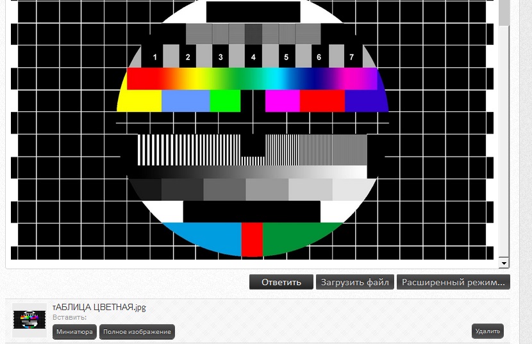
Task: Click the editor scrollbar down arrow
Action: pos(504,263)
